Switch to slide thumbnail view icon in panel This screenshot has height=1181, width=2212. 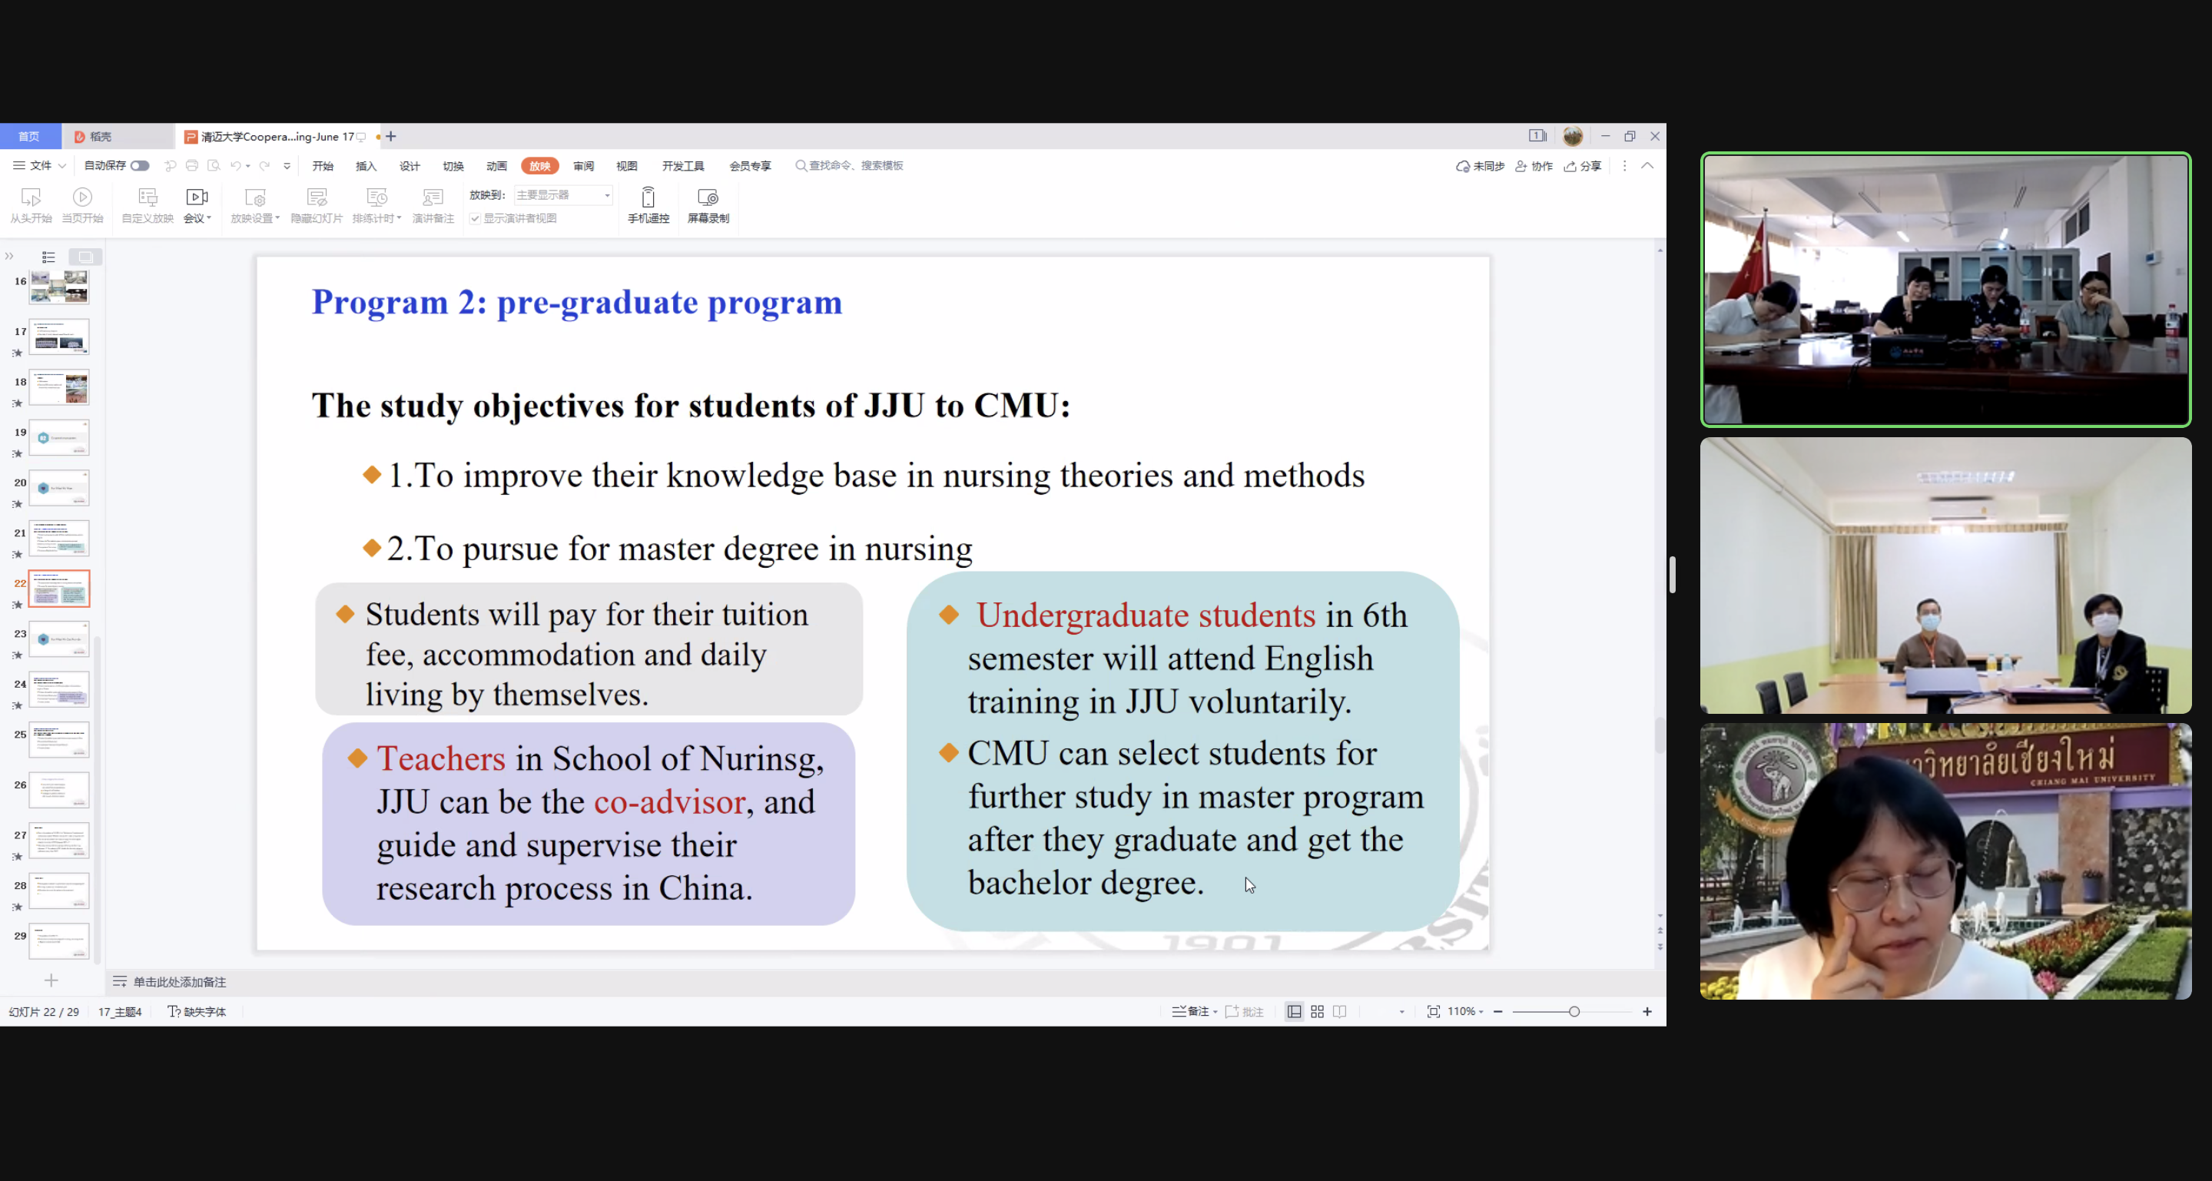(x=85, y=257)
